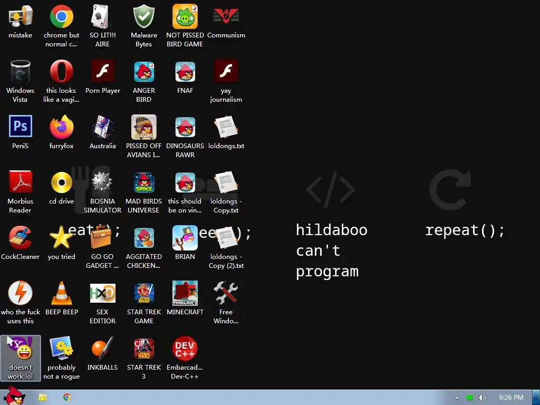Select the 'you tried' gold star icon
This screenshot has width=540, height=405.
(x=61, y=238)
